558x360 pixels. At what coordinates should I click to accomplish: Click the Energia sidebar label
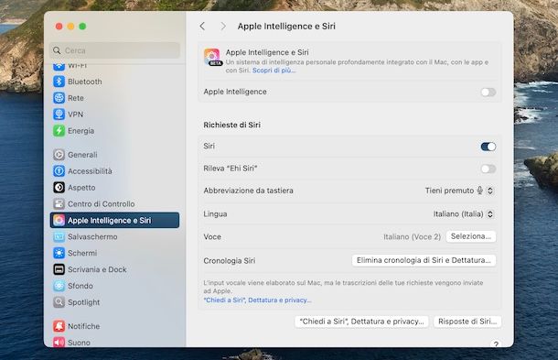81,131
